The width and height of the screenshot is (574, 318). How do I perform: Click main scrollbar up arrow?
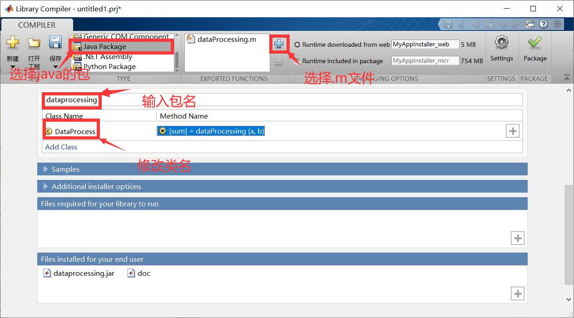click(x=569, y=91)
